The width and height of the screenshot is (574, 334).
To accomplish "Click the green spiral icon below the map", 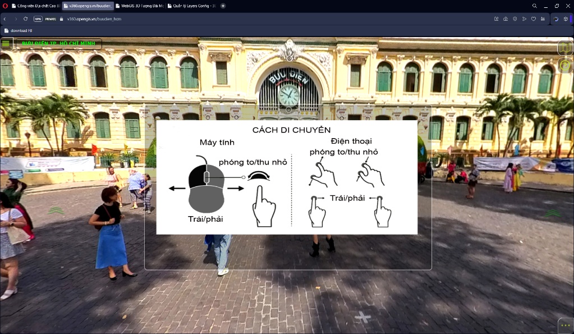I will coord(565,66).
